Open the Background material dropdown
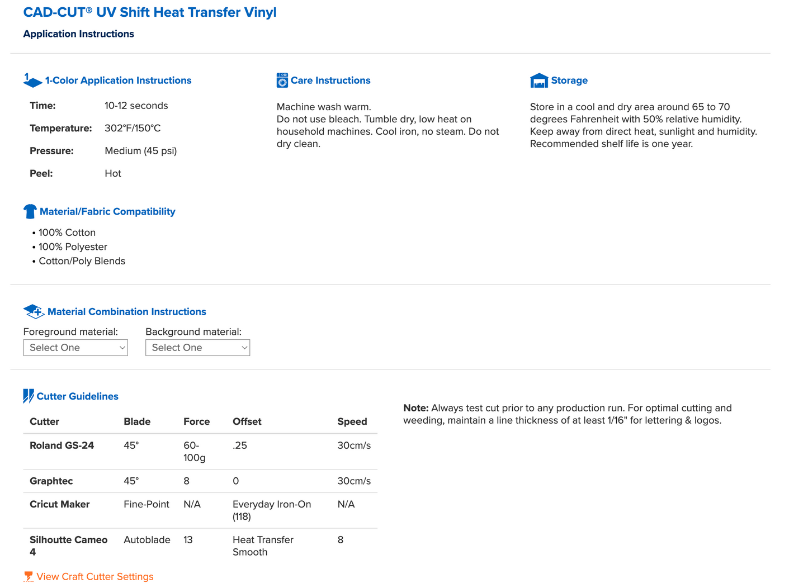 (197, 348)
